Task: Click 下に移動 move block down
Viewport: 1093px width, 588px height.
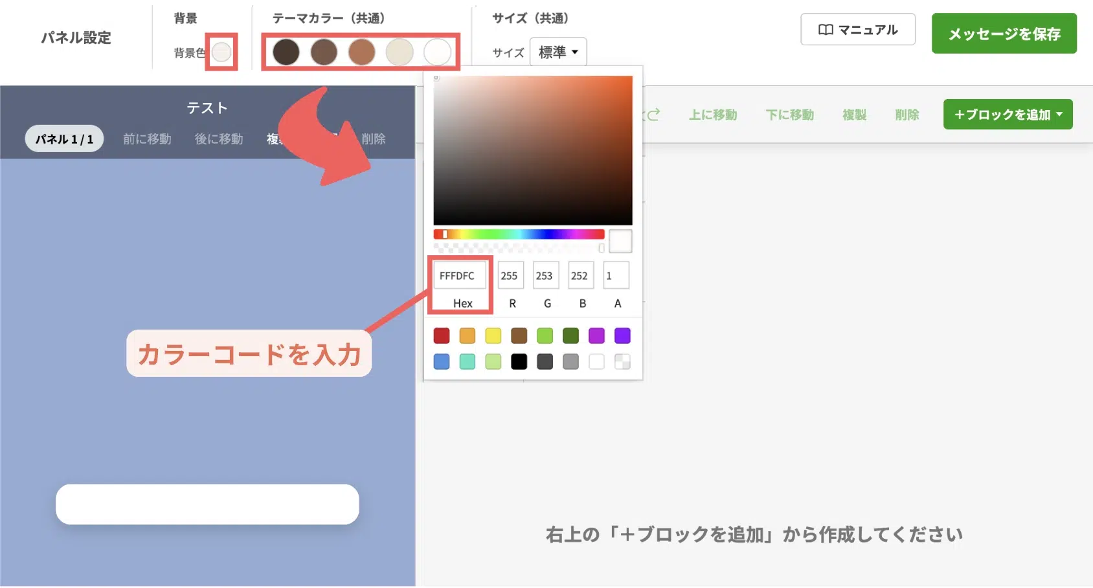Action: click(790, 115)
